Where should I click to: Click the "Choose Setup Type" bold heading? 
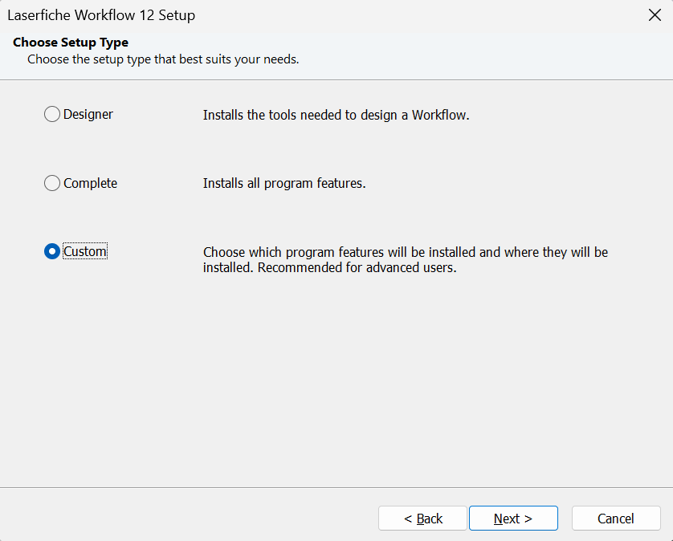coord(71,43)
